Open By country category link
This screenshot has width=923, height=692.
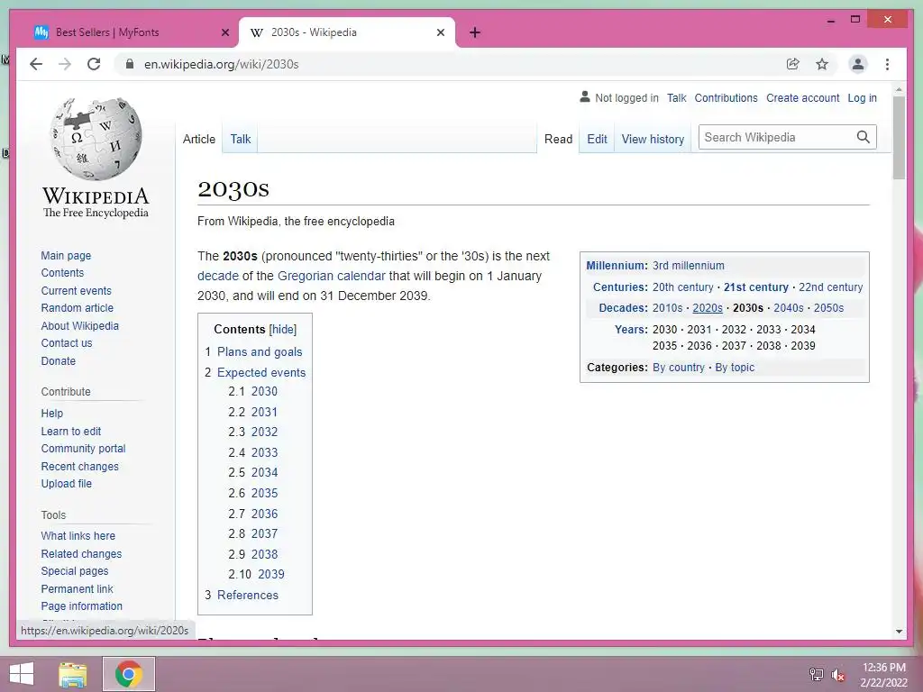pyautogui.click(x=678, y=368)
